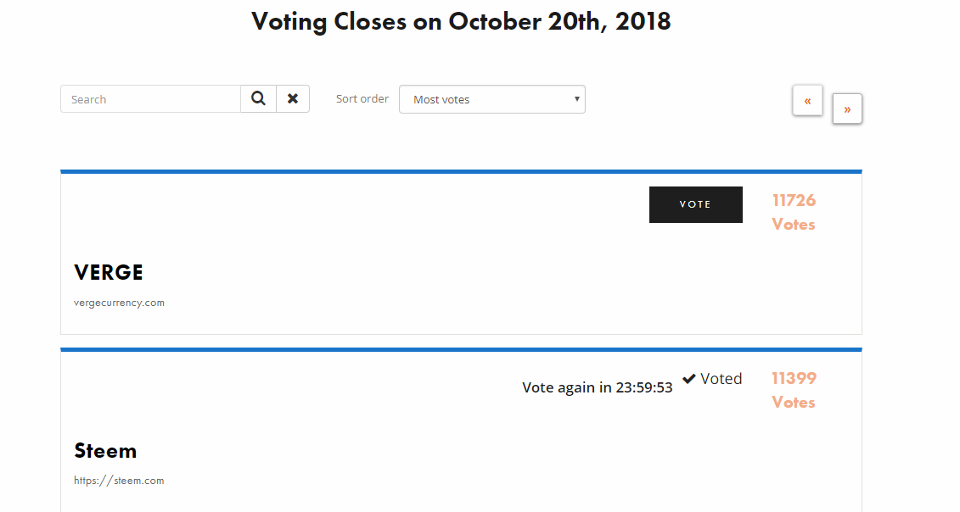Click the Voted checkmark icon for Steem
The width and height of the screenshot is (960, 512).
tap(688, 379)
